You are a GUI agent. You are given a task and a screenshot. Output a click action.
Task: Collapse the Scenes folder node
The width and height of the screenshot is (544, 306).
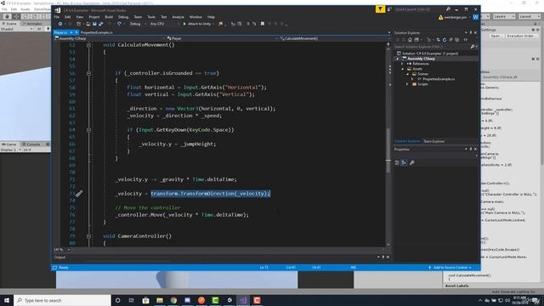(408, 74)
